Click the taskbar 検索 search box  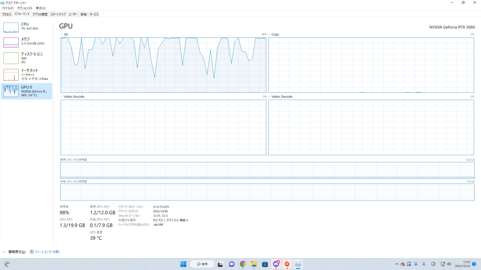click(202, 264)
